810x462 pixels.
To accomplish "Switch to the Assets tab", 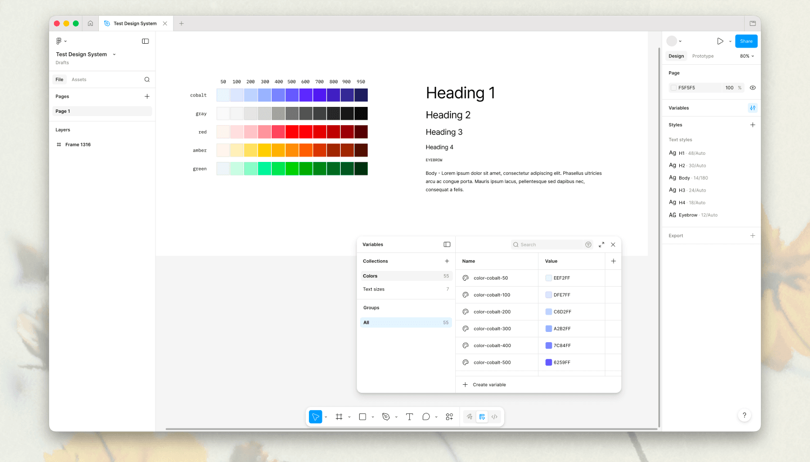I will click(x=79, y=79).
